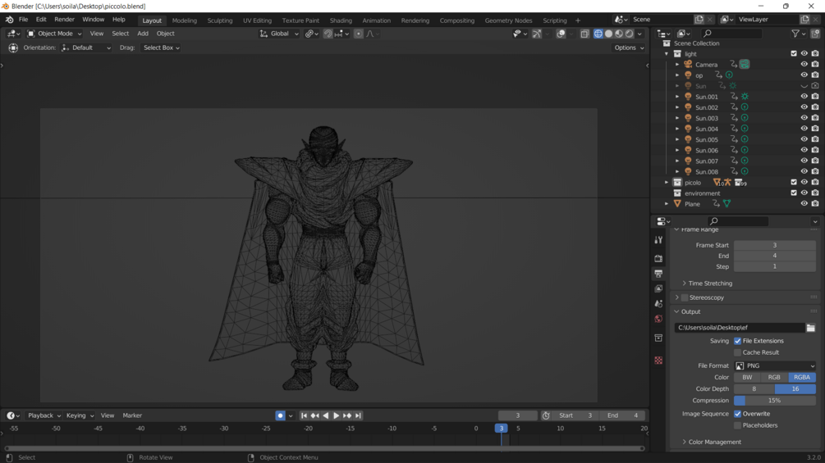Screen dimensions: 825x463
Task: Open the timeline Playback menu
Action: [x=44, y=415]
